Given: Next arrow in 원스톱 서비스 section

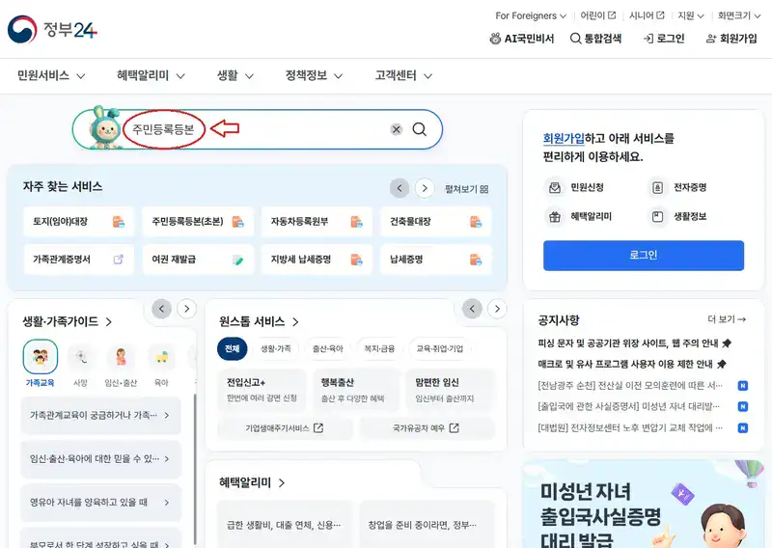Looking at the screenshot, I should 497,309.
